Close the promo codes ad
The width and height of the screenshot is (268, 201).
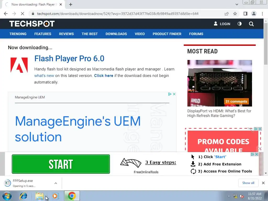(260, 129)
